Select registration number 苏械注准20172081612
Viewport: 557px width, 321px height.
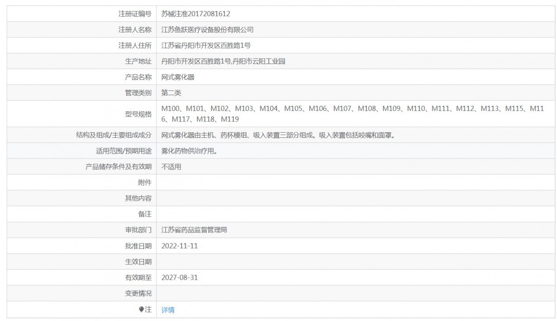pos(195,14)
